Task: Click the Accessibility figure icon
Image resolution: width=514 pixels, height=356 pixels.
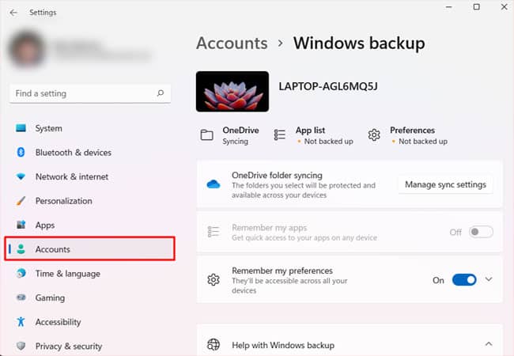Action: 21,321
